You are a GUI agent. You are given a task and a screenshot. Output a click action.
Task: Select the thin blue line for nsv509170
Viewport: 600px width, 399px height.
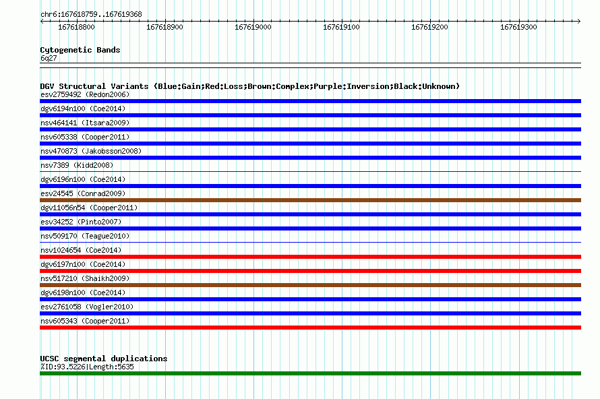click(310, 242)
